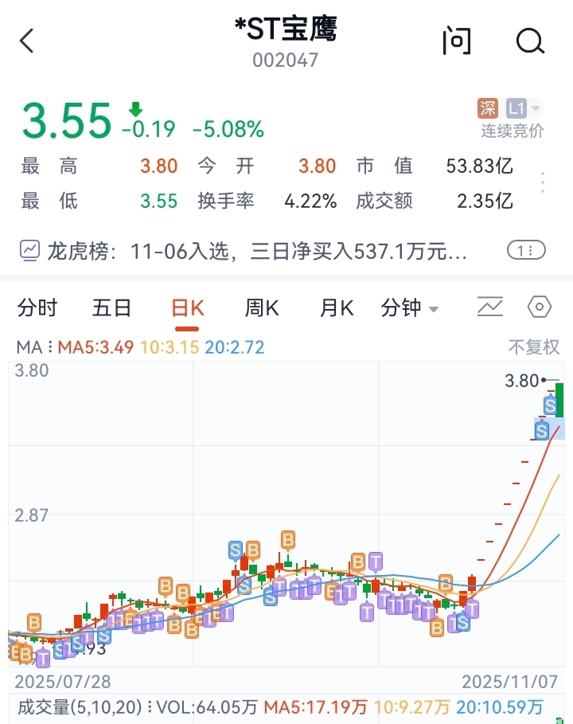Tap the -5.08% change percentage

[x=228, y=129]
